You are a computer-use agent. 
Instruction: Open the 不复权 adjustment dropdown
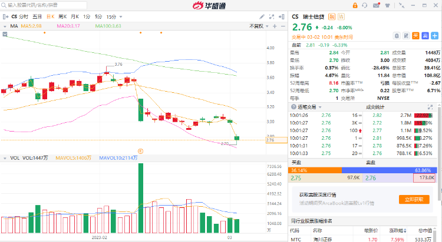(x=258, y=26)
